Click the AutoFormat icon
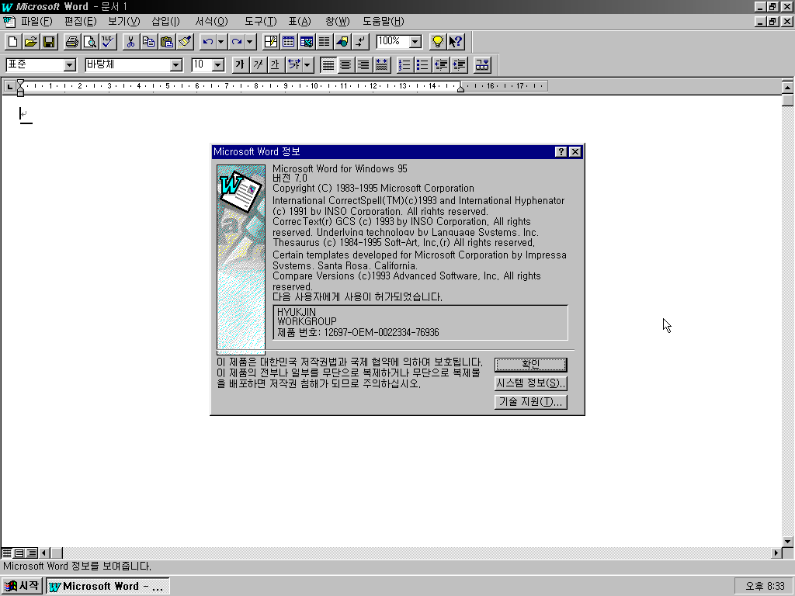 (x=271, y=42)
